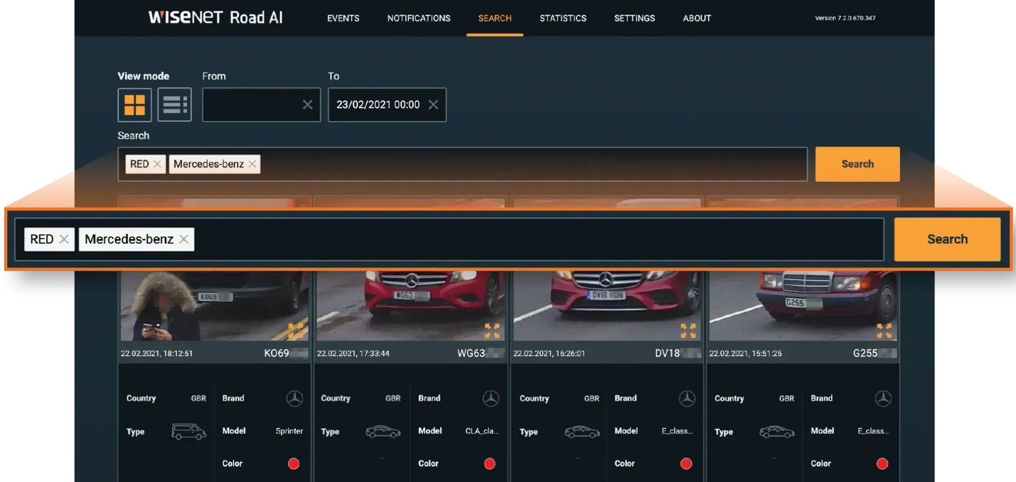The image size is (1016, 482).
Task: Click the sedan type icon on the G255 card
Action: (x=777, y=432)
